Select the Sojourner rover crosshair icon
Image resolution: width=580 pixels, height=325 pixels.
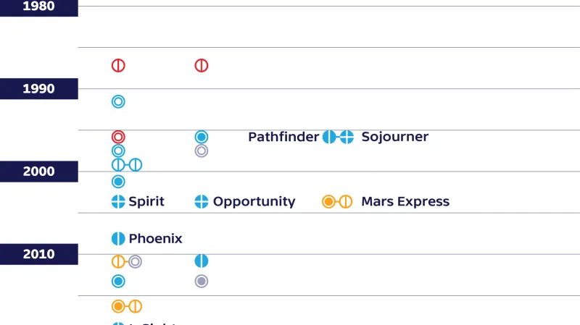coord(347,137)
